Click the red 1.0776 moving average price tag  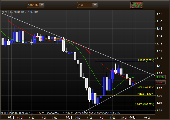(x=161, y=82)
